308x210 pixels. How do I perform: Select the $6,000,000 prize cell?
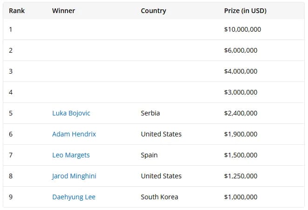[241, 50]
